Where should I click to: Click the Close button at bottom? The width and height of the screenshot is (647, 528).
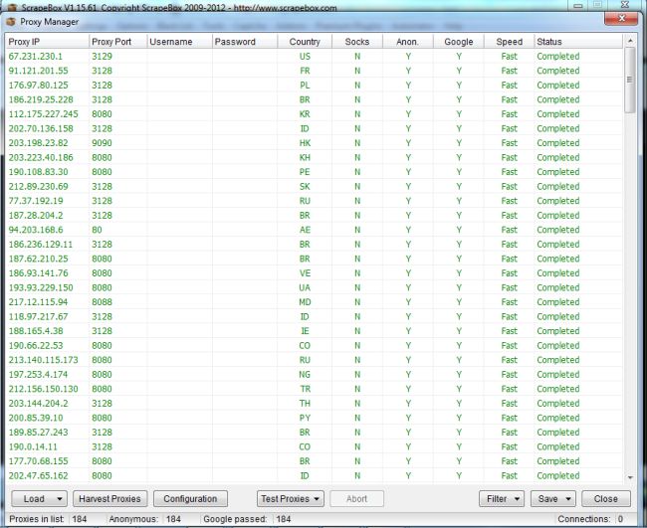(606, 499)
